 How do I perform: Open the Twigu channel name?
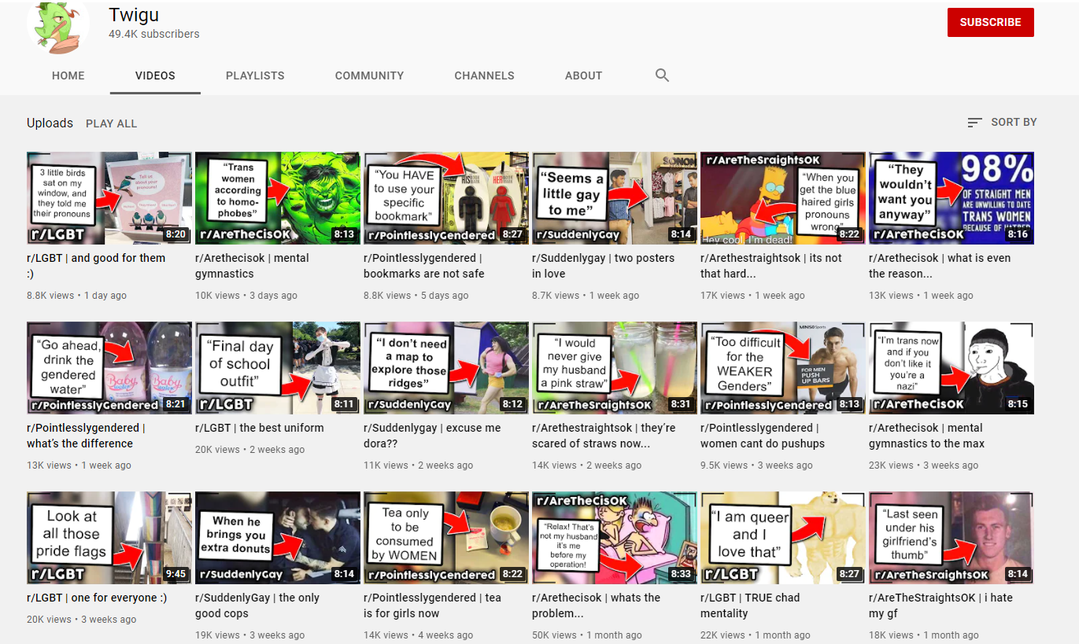[x=134, y=16]
